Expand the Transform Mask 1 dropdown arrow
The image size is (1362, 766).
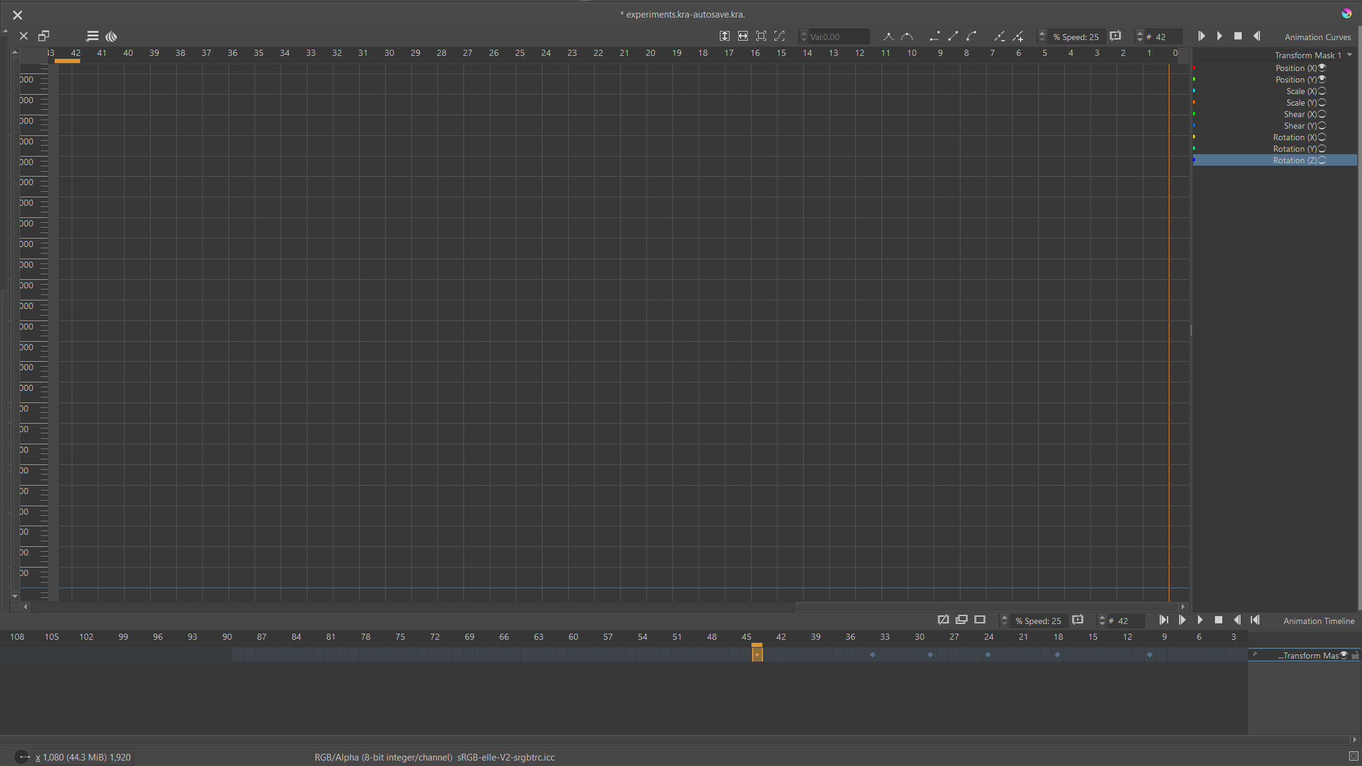click(1349, 55)
